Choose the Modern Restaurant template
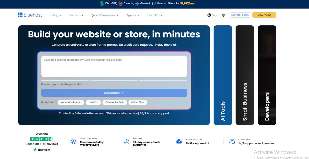309x159 pixels. coord(71,102)
